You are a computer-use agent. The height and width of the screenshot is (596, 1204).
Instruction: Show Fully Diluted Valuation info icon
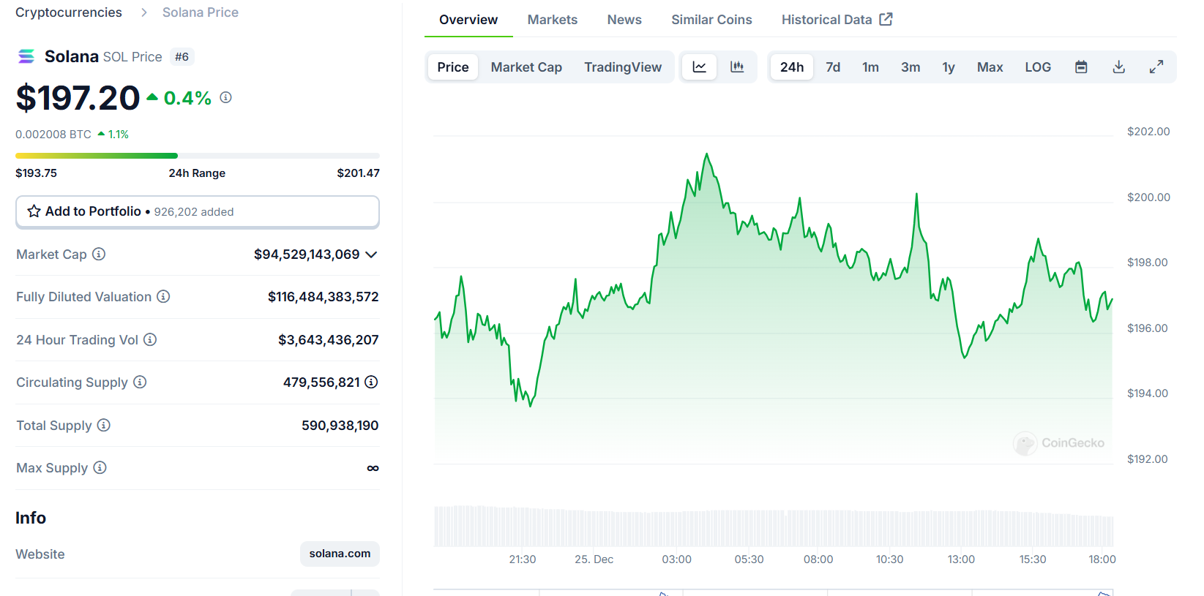click(163, 296)
